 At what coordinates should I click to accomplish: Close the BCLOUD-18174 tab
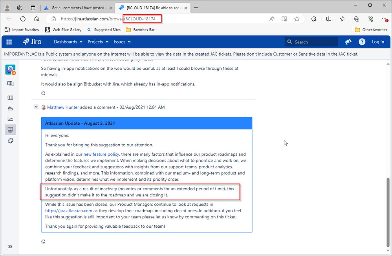pos(185,8)
